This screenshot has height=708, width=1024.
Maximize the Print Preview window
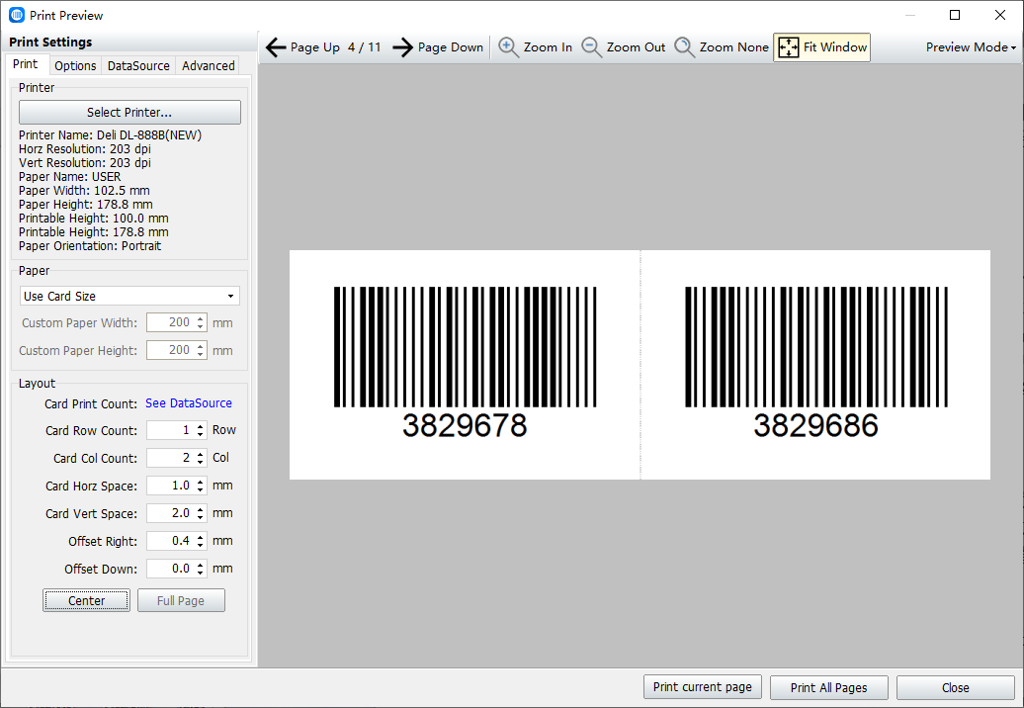[955, 15]
